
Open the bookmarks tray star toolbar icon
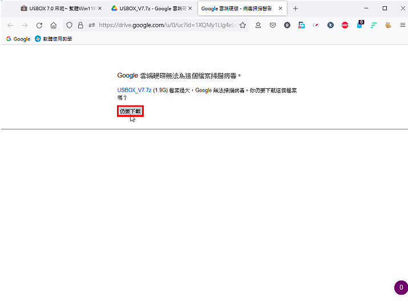point(258,25)
